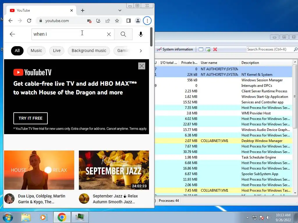This screenshot has width=298, height=223.
Task: Open a new Chrome tab
Action: (x=82, y=10)
